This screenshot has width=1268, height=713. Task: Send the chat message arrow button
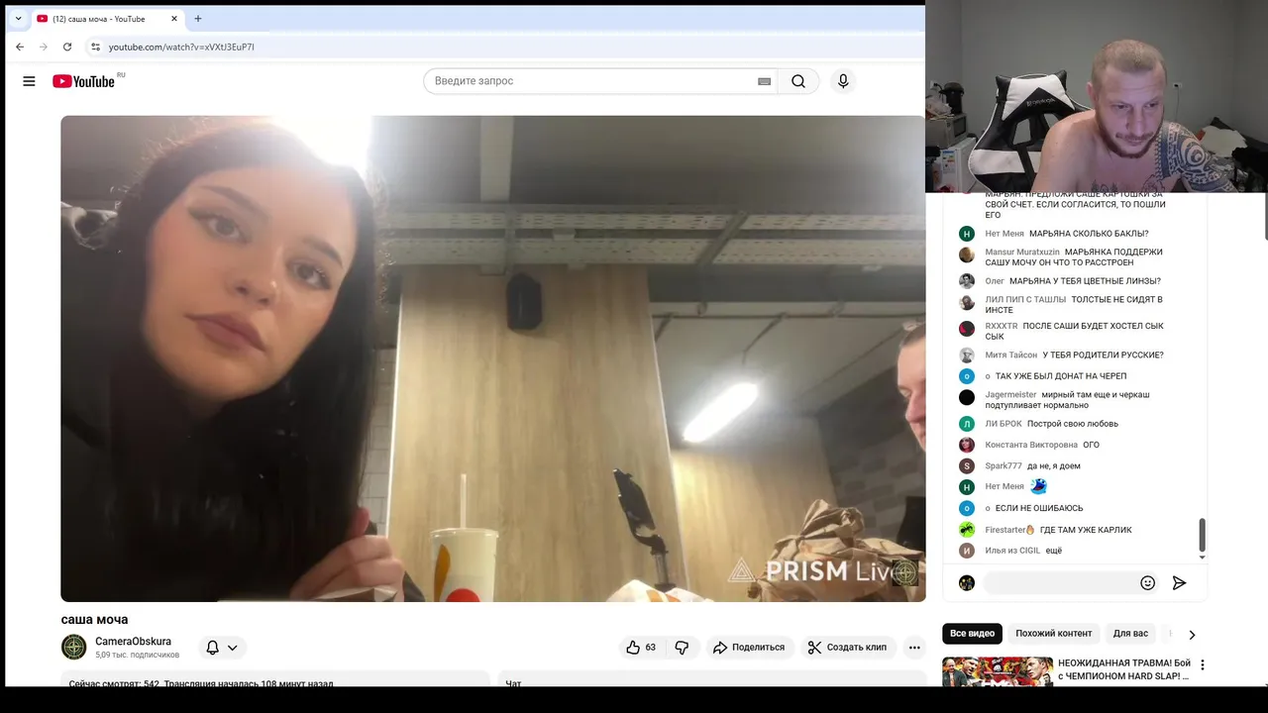tap(1179, 583)
